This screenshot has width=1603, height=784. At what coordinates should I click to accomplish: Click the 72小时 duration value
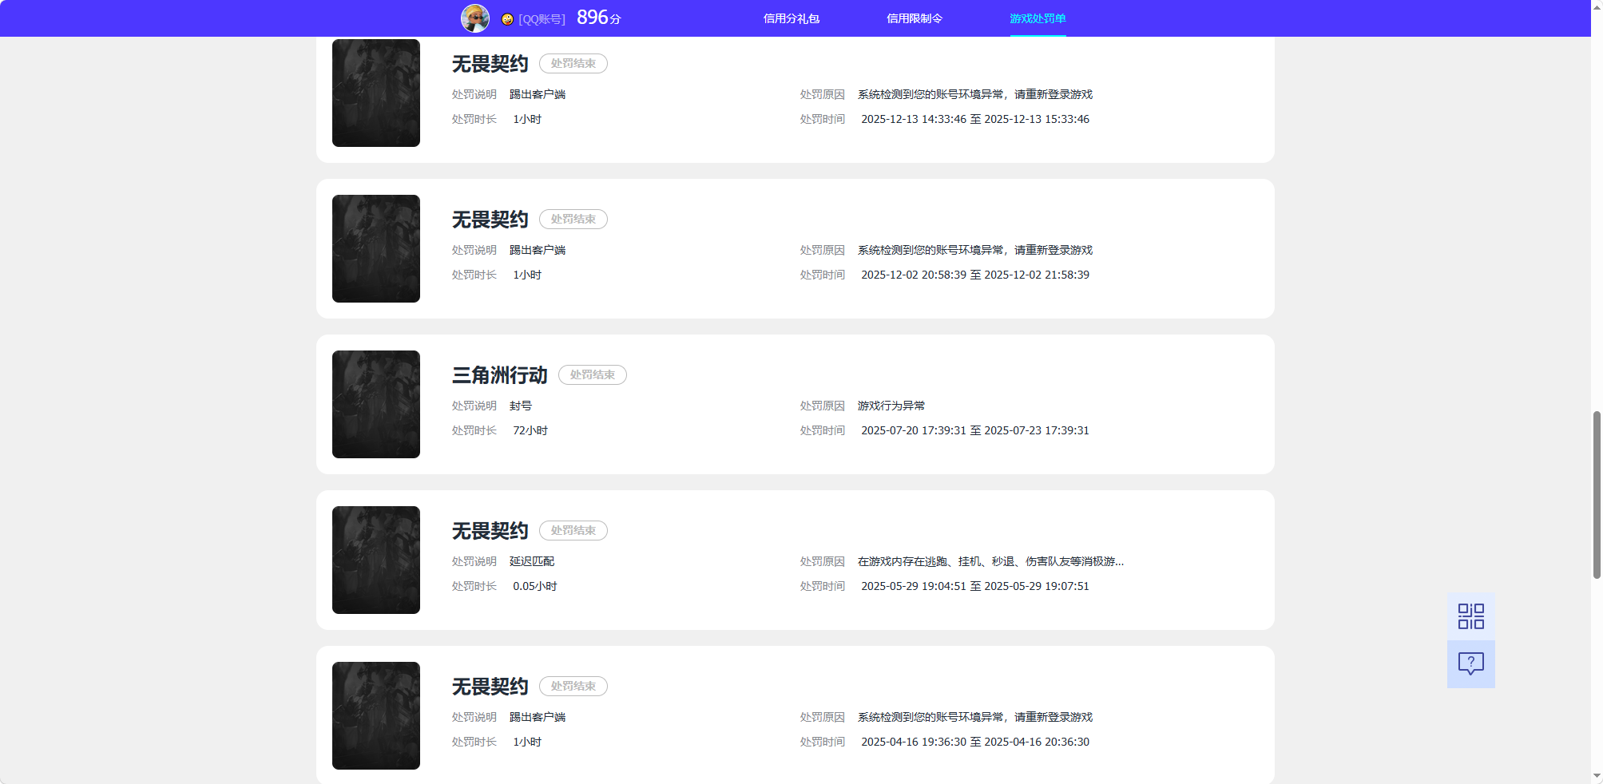[x=530, y=430]
